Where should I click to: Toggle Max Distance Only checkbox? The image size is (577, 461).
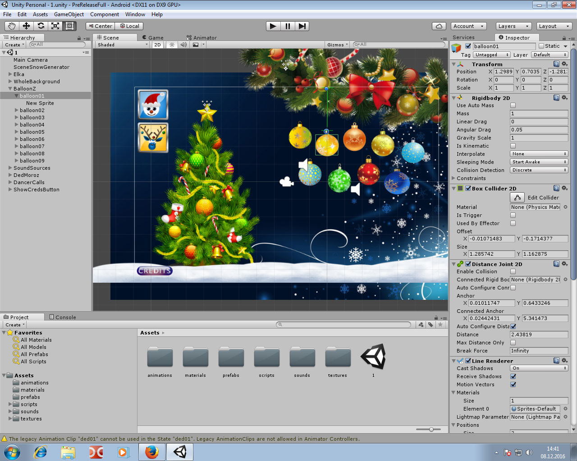click(513, 343)
